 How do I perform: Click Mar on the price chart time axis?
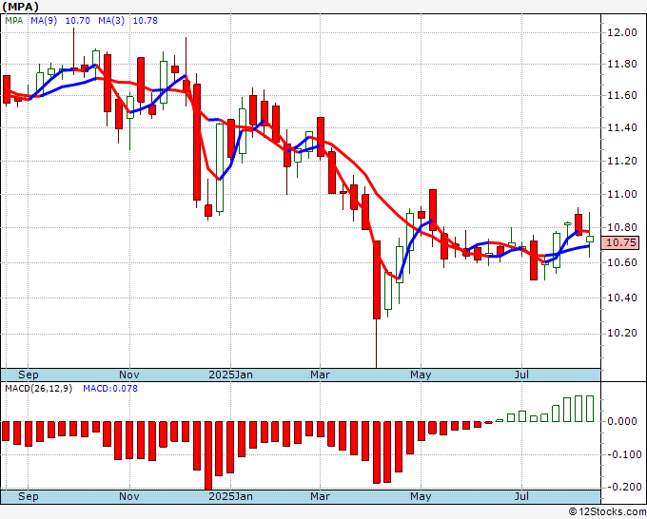click(x=321, y=375)
